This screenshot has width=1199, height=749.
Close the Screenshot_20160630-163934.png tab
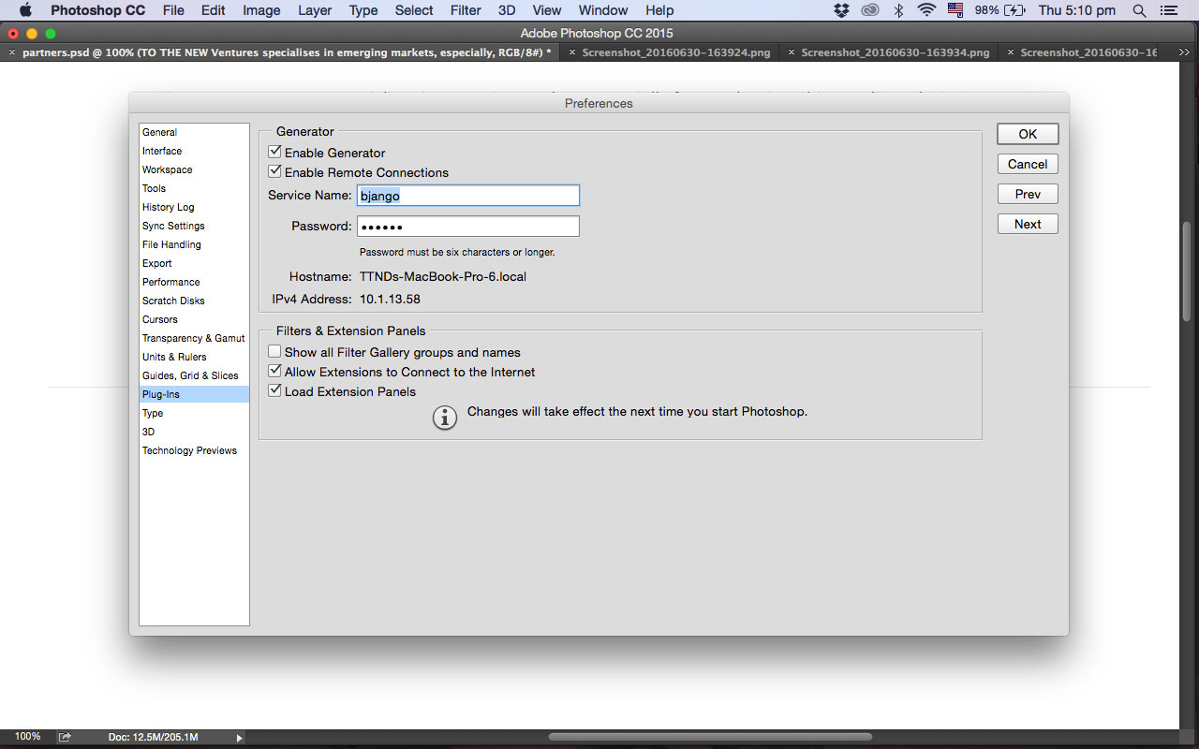point(792,52)
